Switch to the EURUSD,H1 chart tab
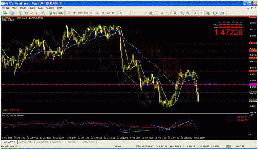Image resolution: width=258 pixels, height=149 pixels. pyautogui.click(x=9, y=142)
